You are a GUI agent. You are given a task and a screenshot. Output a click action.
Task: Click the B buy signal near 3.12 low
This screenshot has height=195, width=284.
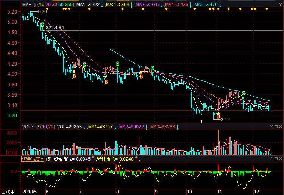tap(218, 117)
